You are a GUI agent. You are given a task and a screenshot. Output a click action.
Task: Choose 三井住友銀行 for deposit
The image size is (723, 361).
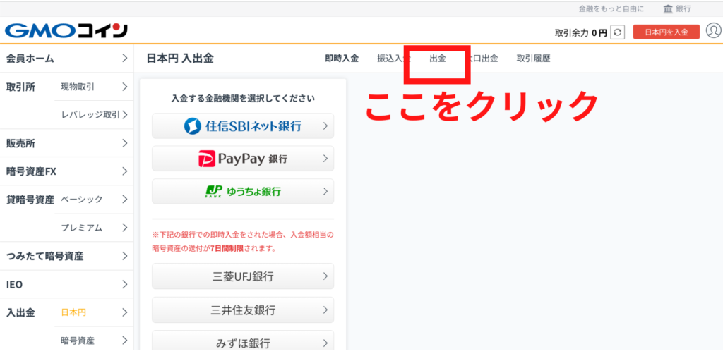243,310
